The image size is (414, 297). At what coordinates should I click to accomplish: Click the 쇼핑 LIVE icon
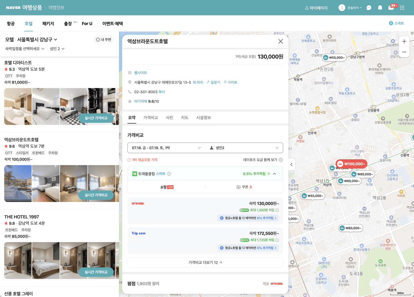pyautogui.click(x=167, y=187)
